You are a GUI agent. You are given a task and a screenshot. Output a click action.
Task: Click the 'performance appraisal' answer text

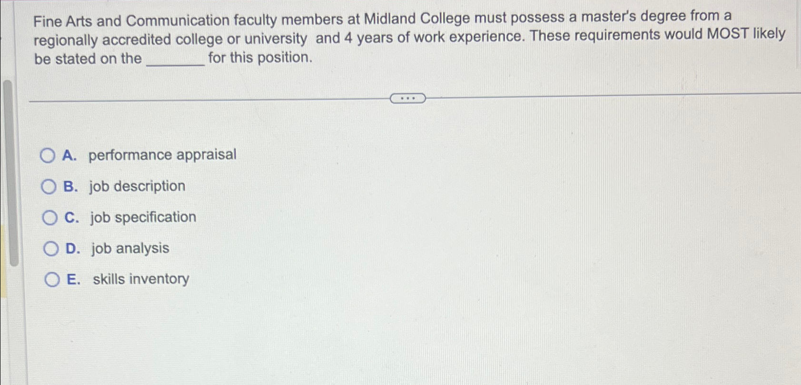pos(162,154)
